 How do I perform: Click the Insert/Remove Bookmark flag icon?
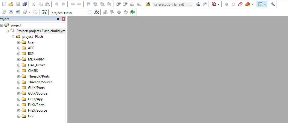88,4
